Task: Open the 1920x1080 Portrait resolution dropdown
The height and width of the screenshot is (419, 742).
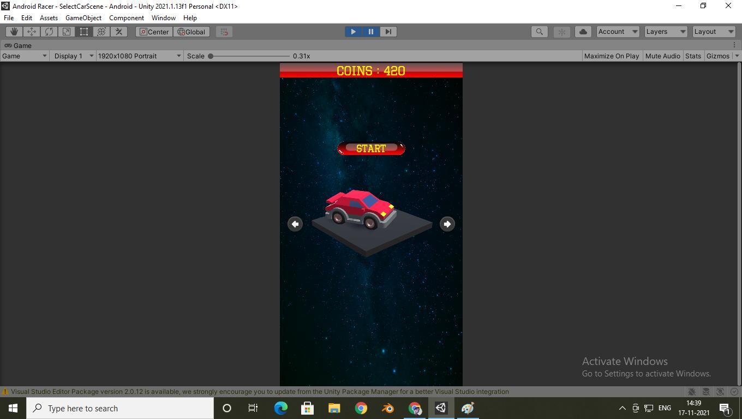Action: (x=139, y=56)
